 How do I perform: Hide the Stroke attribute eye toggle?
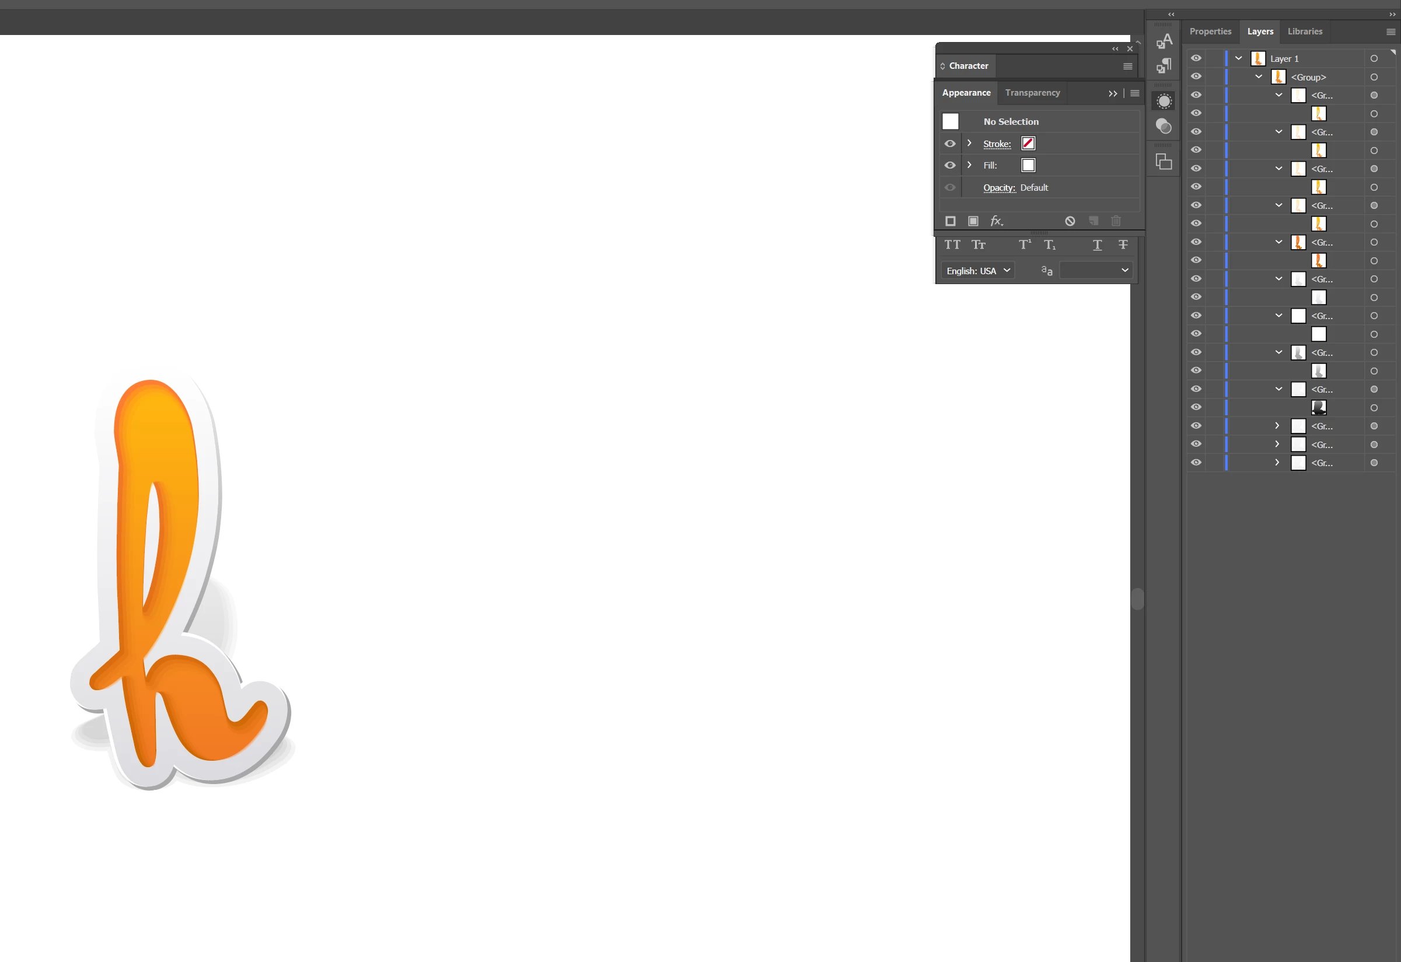[950, 144]
